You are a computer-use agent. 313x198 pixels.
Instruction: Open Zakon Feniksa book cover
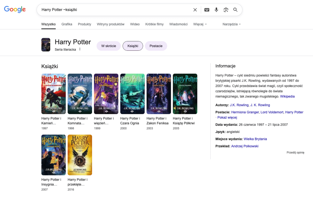point(159,94)
